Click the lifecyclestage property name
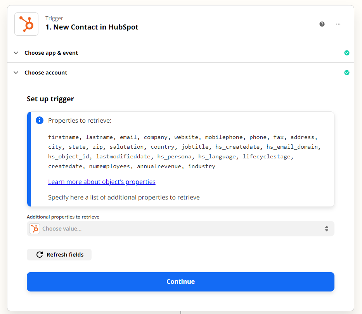 tap(267, 156)
